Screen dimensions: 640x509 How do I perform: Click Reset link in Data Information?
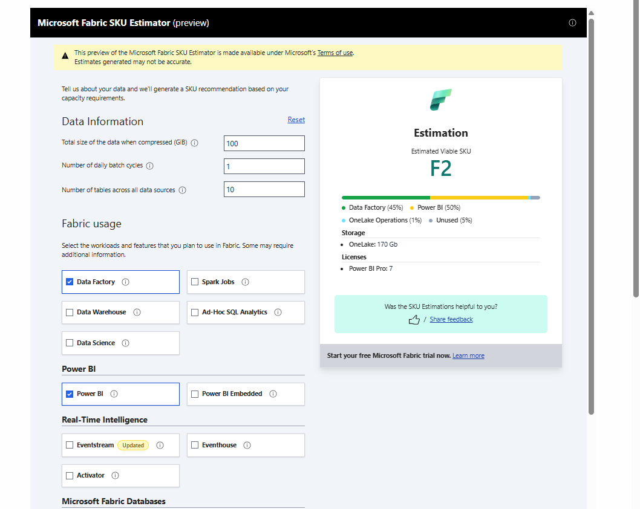[296, 120]
